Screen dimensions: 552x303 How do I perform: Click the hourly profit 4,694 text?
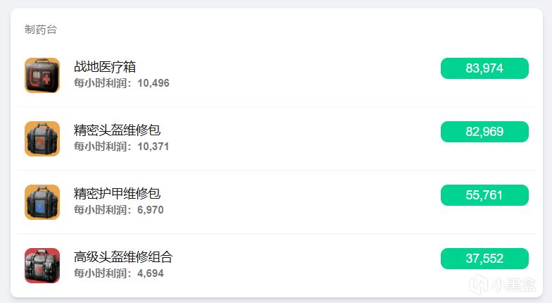pyautogui.click(x=151, y=273)
